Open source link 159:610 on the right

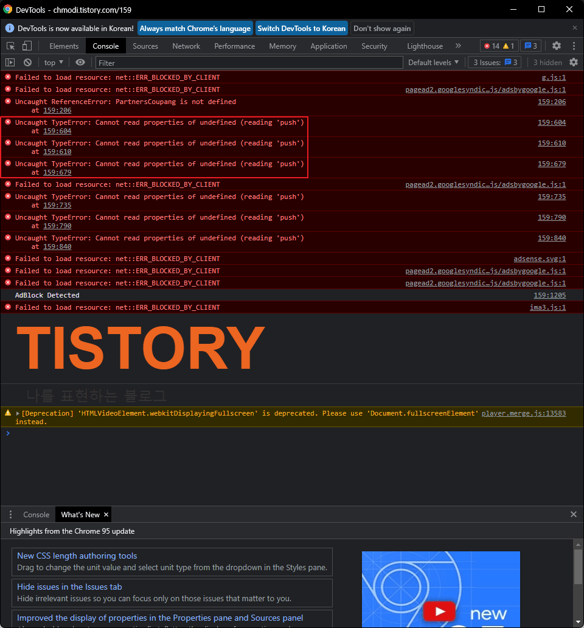pyautogui.click(x=552, y=143)
